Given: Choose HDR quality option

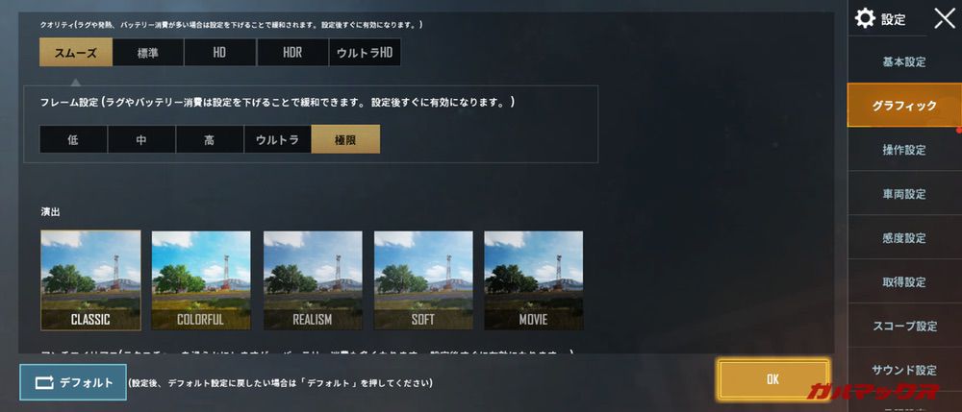Looking at the screenshot, I should click(x=292, y=52).
